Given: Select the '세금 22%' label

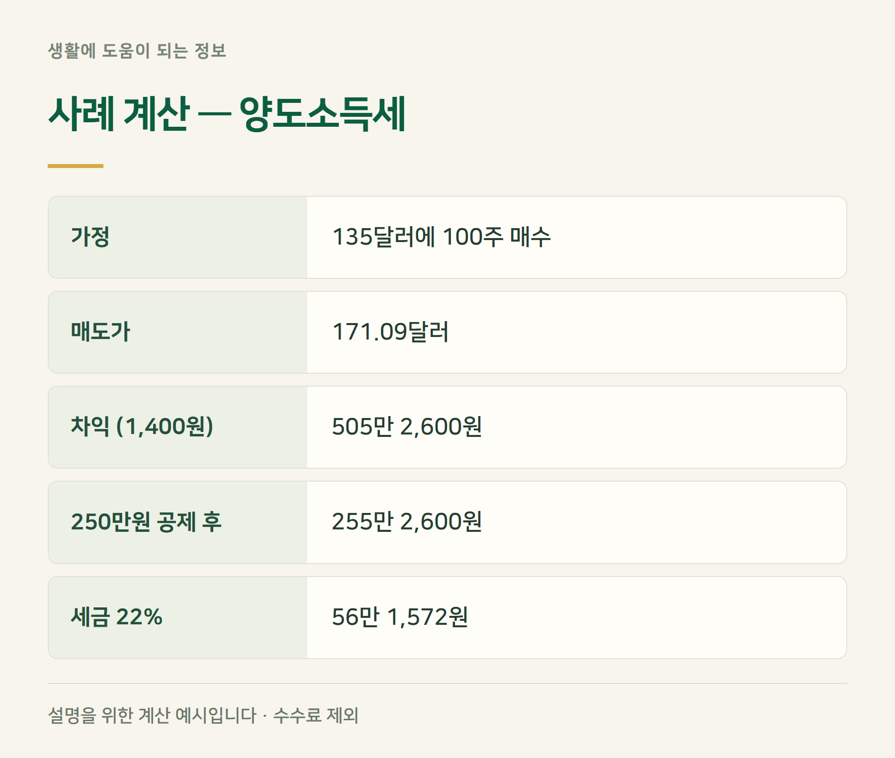Looking at the screenshot, I should pyautogui.click(x=116, y=617).
